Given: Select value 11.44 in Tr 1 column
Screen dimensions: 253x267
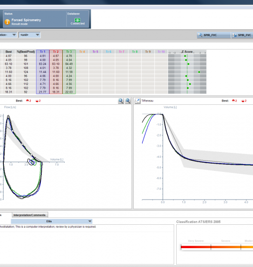Looking at the screenshot, I should pyautogui.click(x=43, y=72).
